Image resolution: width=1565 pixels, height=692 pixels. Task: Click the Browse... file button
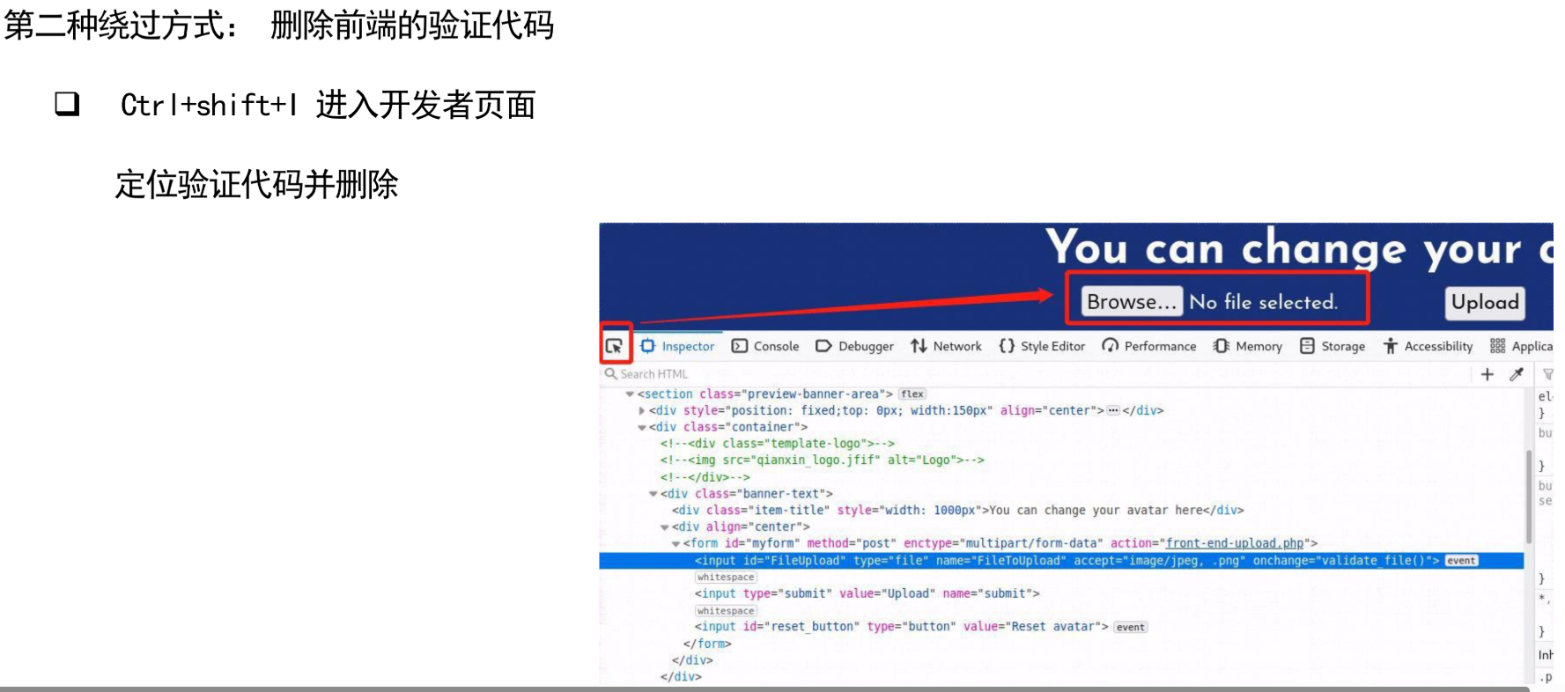tap(1131, 302)
